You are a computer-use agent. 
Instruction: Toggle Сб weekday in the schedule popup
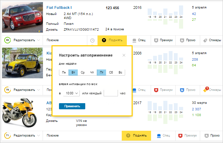(x=111, y=73)
